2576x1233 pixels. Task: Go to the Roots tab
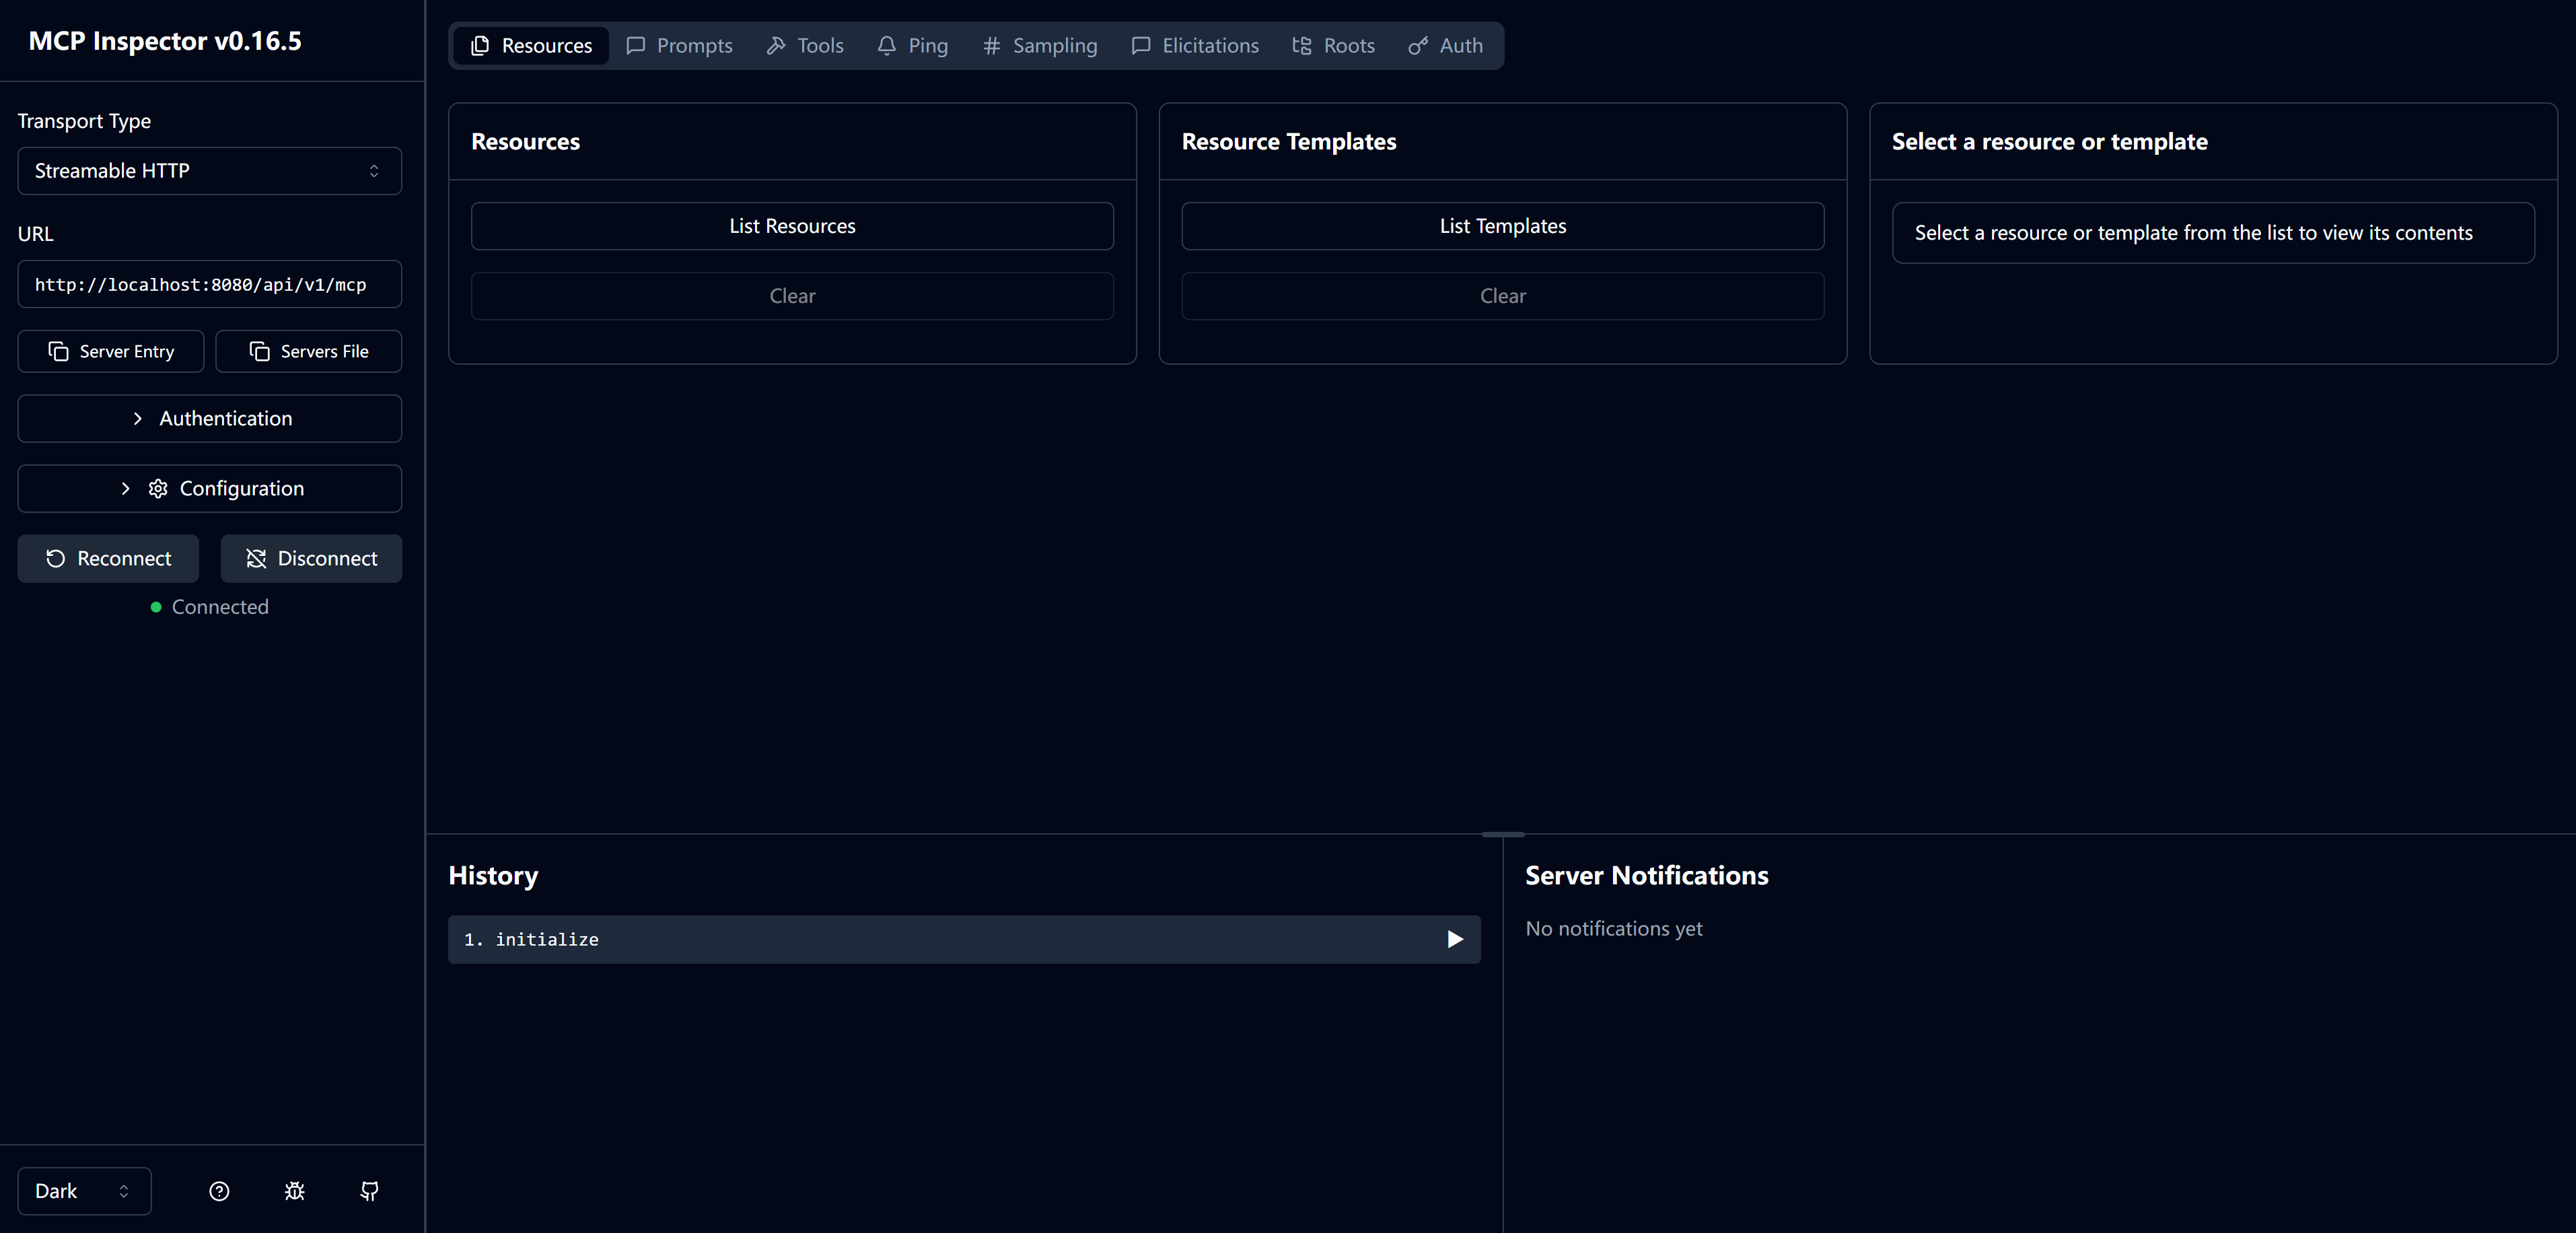pos(1334,46)
